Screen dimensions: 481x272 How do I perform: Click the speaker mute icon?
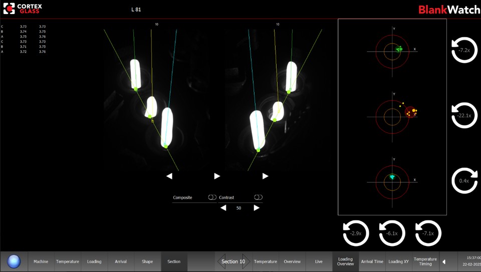444,261
